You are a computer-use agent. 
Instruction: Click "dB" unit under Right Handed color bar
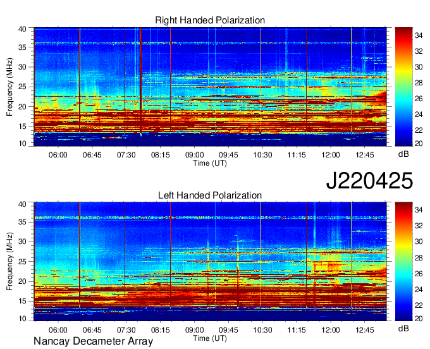[403, 154]
